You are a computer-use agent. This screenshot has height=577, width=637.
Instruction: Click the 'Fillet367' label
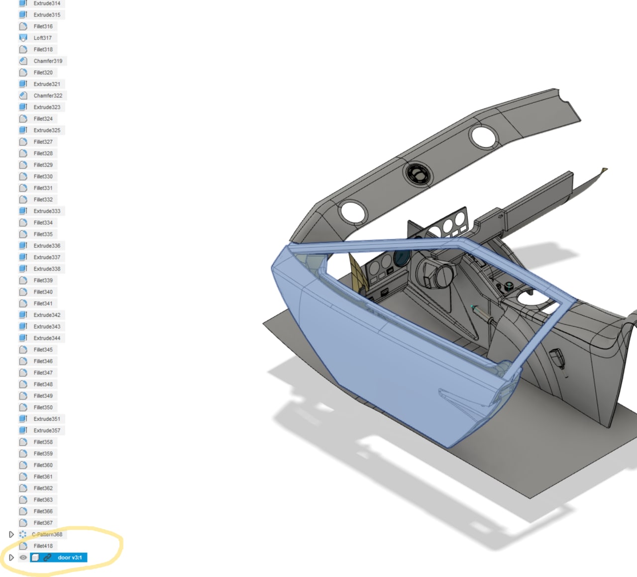tap(43, 523)
